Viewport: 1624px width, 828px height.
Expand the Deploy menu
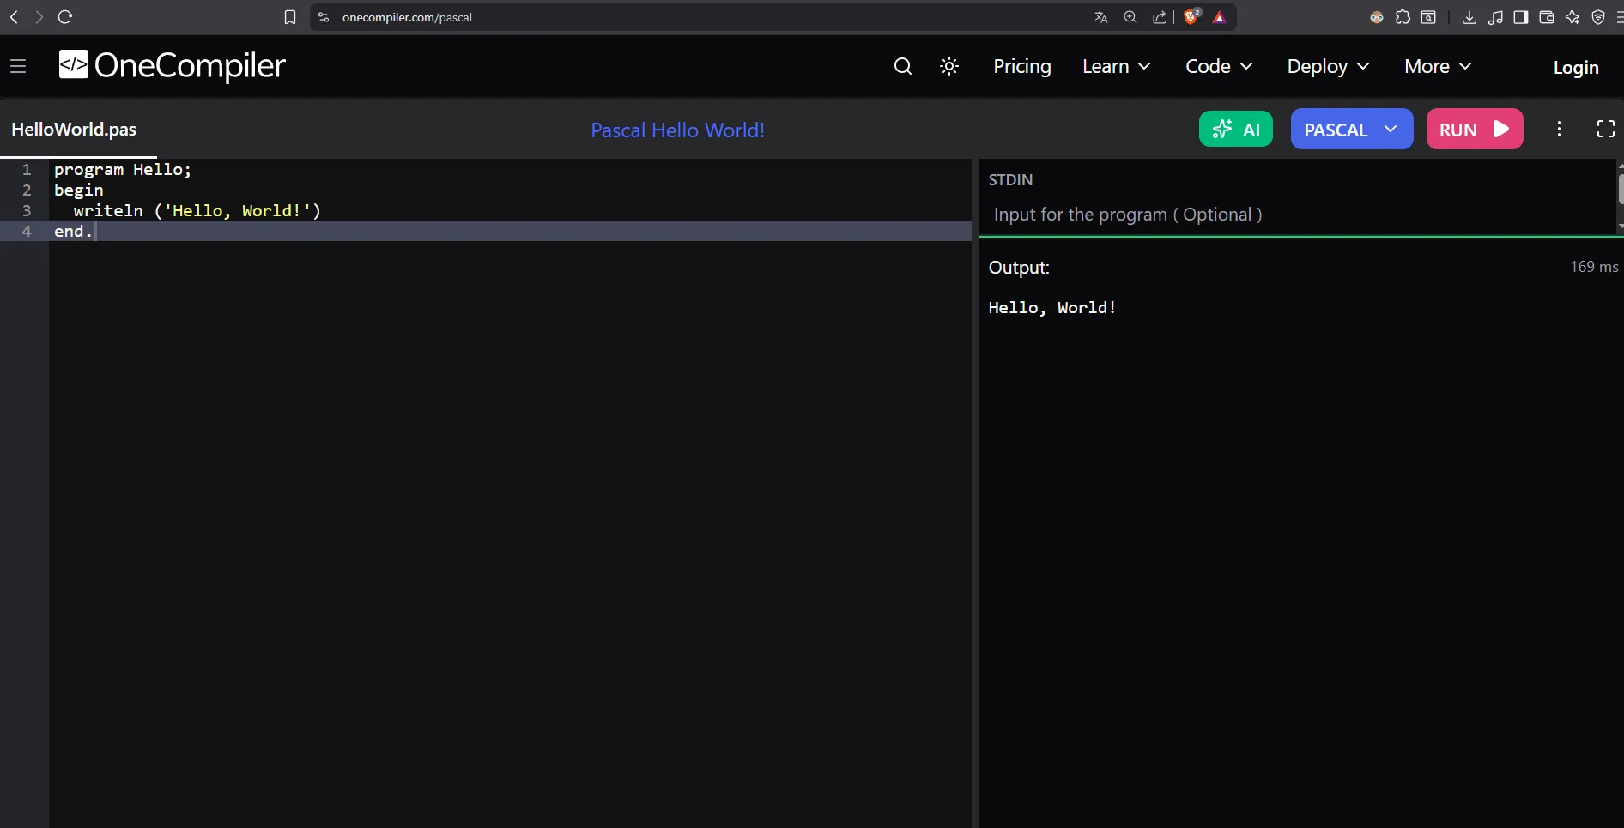pos(1327,66)
